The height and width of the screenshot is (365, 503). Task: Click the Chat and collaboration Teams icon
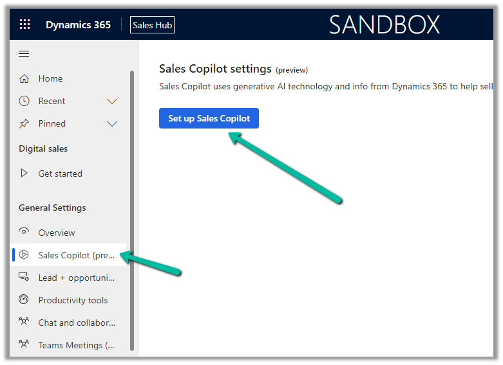[24, 323]
